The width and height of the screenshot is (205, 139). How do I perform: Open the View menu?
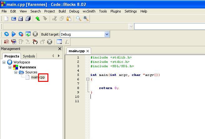tap(23, 11)
